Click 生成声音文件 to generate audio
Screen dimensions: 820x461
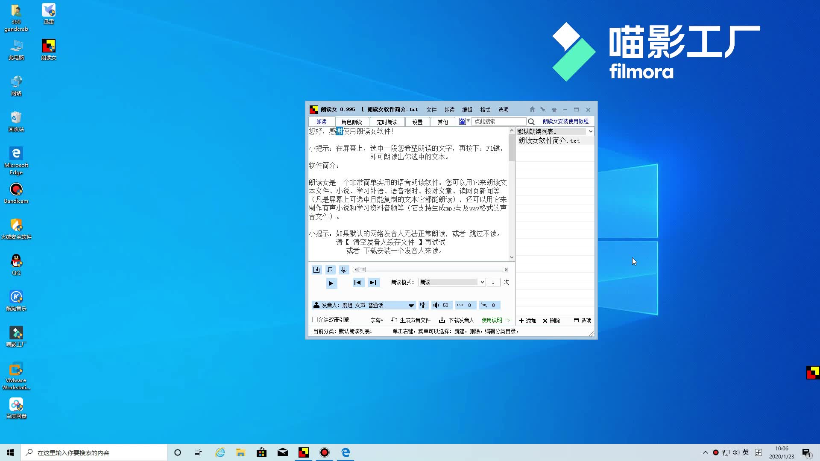[411, 320]
